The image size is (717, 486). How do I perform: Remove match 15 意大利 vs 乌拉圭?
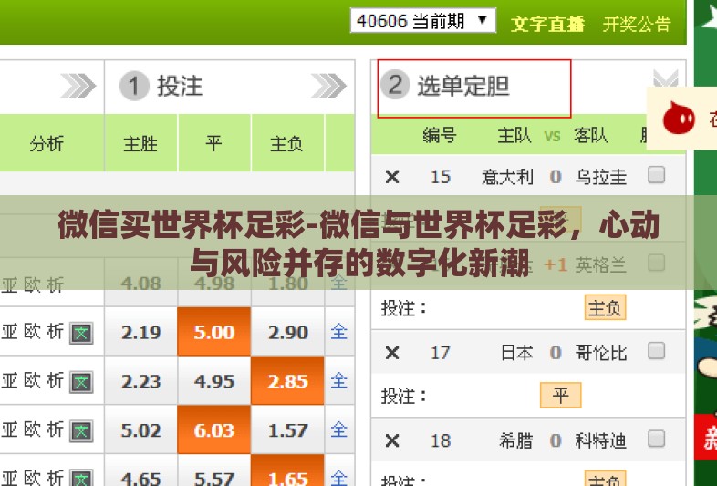[392, 177]
